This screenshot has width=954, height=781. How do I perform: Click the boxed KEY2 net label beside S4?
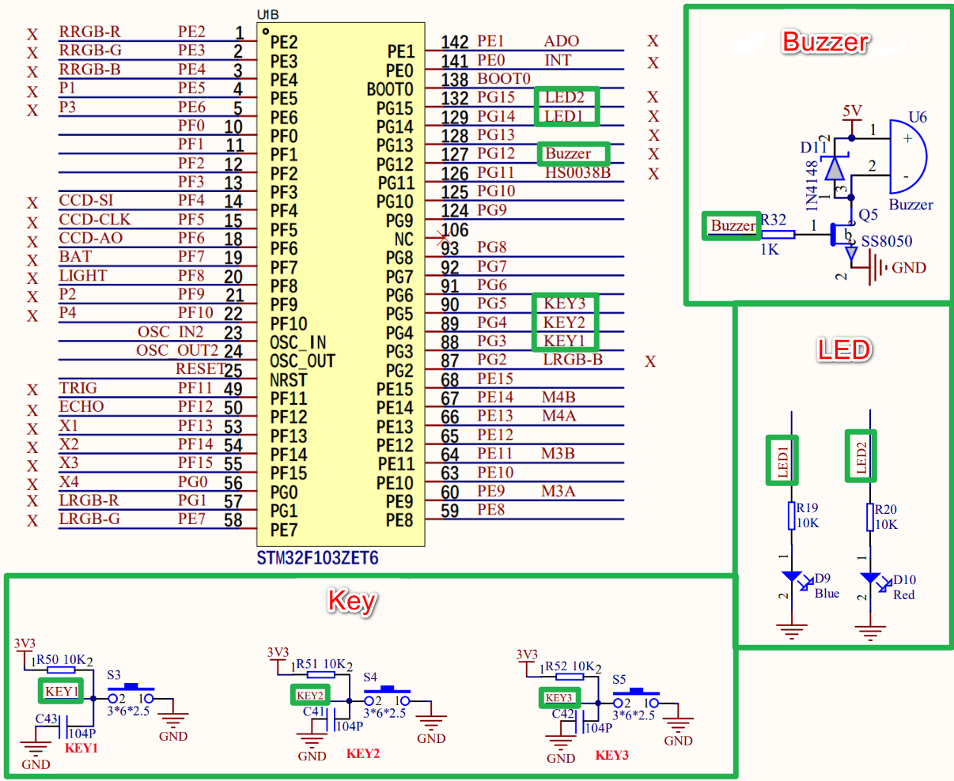tap(310, 696)
